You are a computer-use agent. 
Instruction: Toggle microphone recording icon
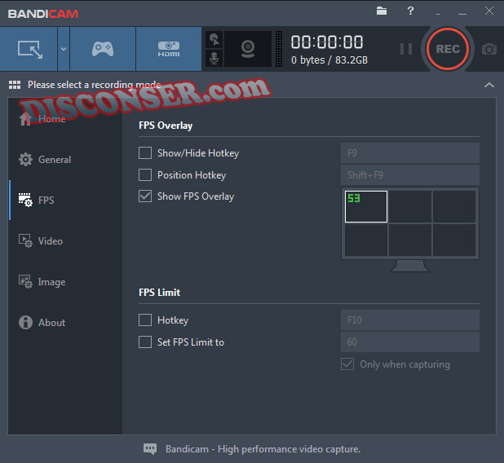pos(214,58)
